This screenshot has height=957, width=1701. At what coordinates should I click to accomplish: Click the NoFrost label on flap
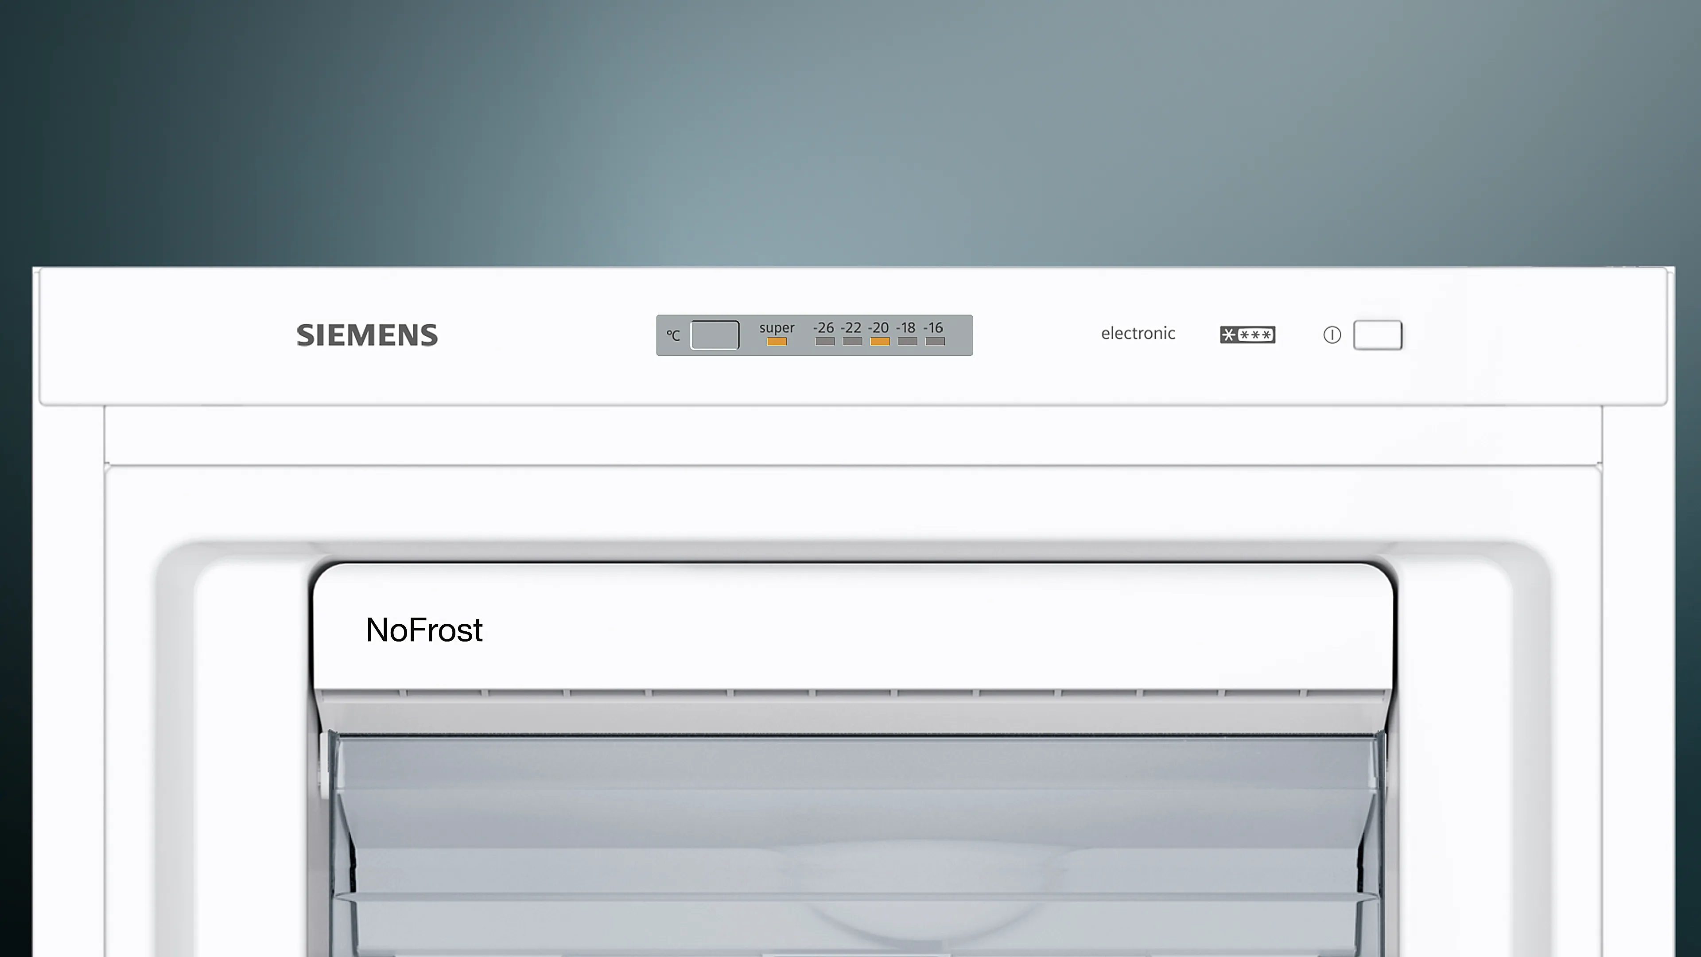pos(424,630)
